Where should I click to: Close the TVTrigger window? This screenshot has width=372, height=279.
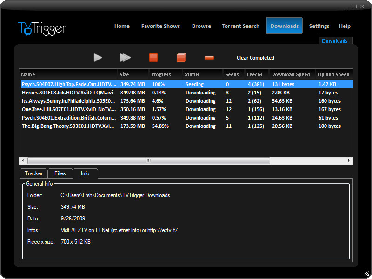point(362,7)
